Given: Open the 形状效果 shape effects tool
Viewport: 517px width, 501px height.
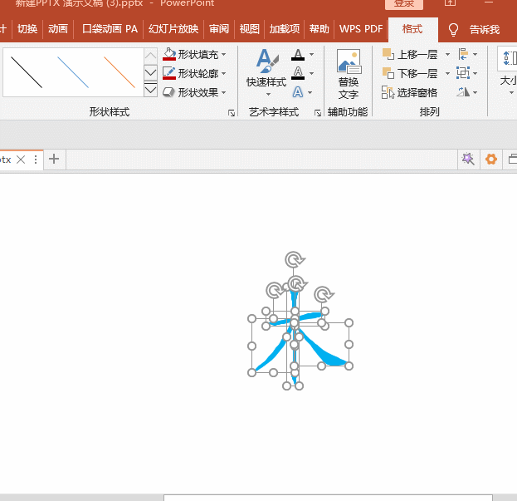Looking at the screenshot, I should [191, 92].
